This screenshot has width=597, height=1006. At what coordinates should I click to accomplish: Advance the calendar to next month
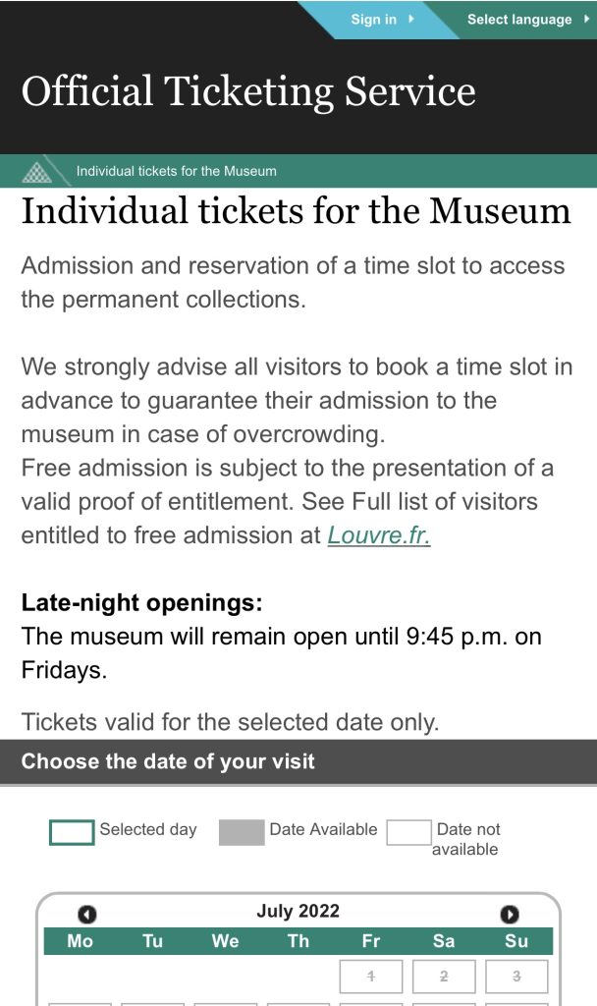coord(509,915)
